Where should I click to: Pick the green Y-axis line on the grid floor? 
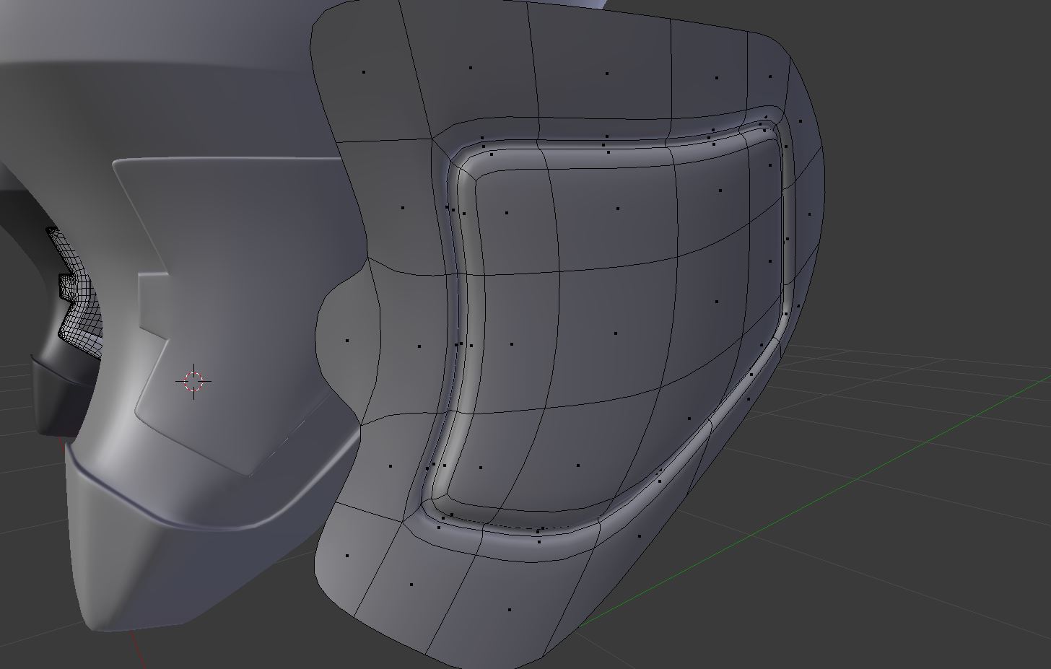pos(814,499)
